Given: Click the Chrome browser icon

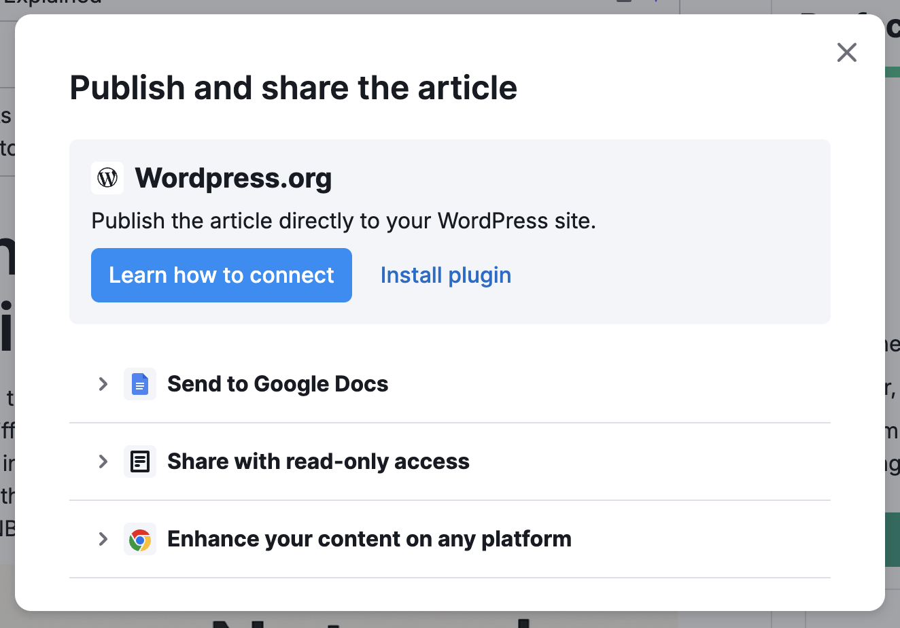Looking at the screenshot, I should tap(140, 540).
